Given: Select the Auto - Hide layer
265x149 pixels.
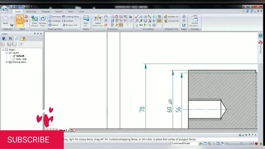Looking at the screenshot, I should [21, 59].
